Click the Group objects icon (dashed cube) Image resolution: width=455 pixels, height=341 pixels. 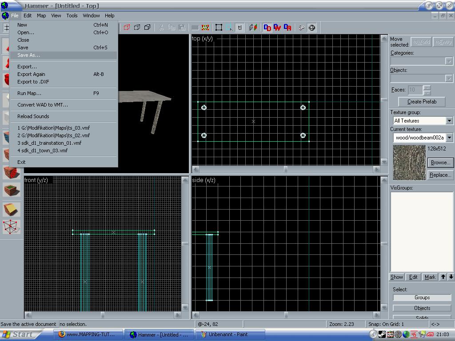pyautogui.click(x=137, y=28)
